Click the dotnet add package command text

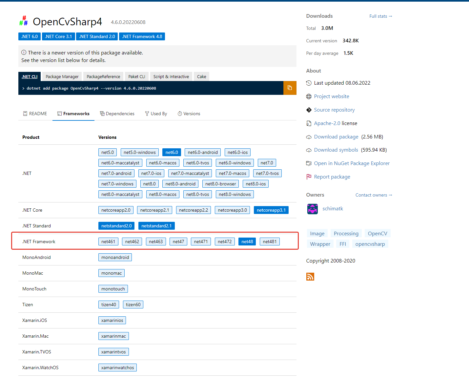tap(91, 88)
